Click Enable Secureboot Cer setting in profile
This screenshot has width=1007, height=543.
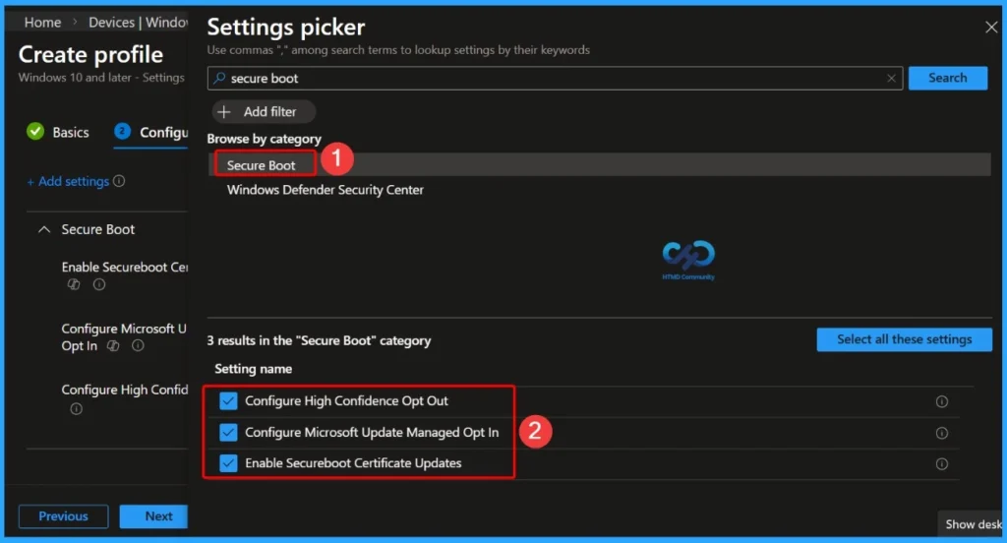[x=125, y=267]
